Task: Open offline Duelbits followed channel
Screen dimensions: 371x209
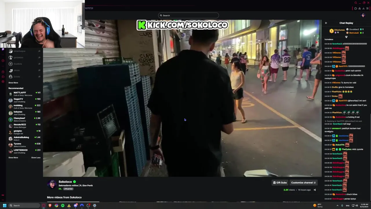Action: (x=25, y=64)
